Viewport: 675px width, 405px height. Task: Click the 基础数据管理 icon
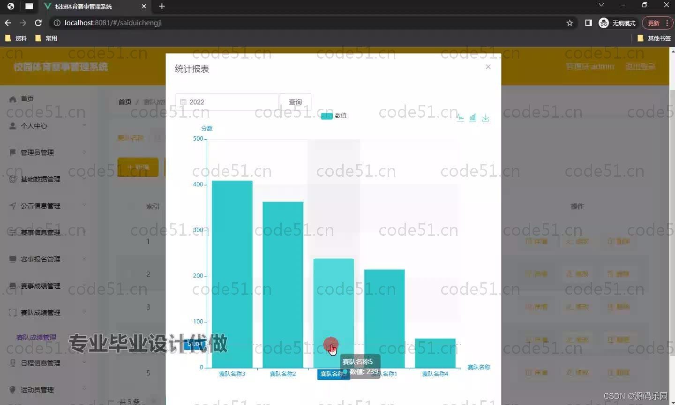[x=13, y=179]
